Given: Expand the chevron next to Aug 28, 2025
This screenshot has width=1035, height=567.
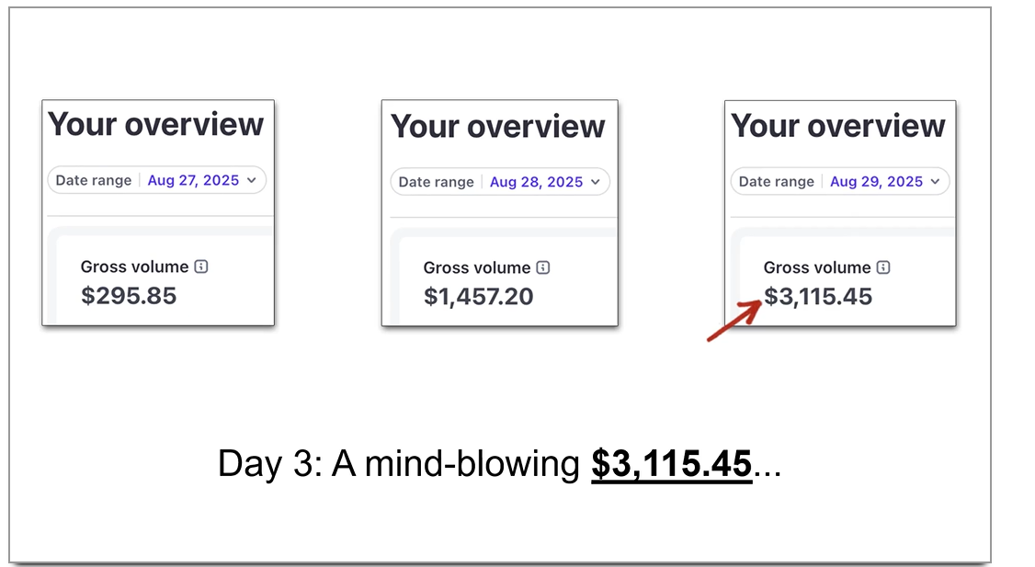Looking at the screenshot, I should click(595, 181).
